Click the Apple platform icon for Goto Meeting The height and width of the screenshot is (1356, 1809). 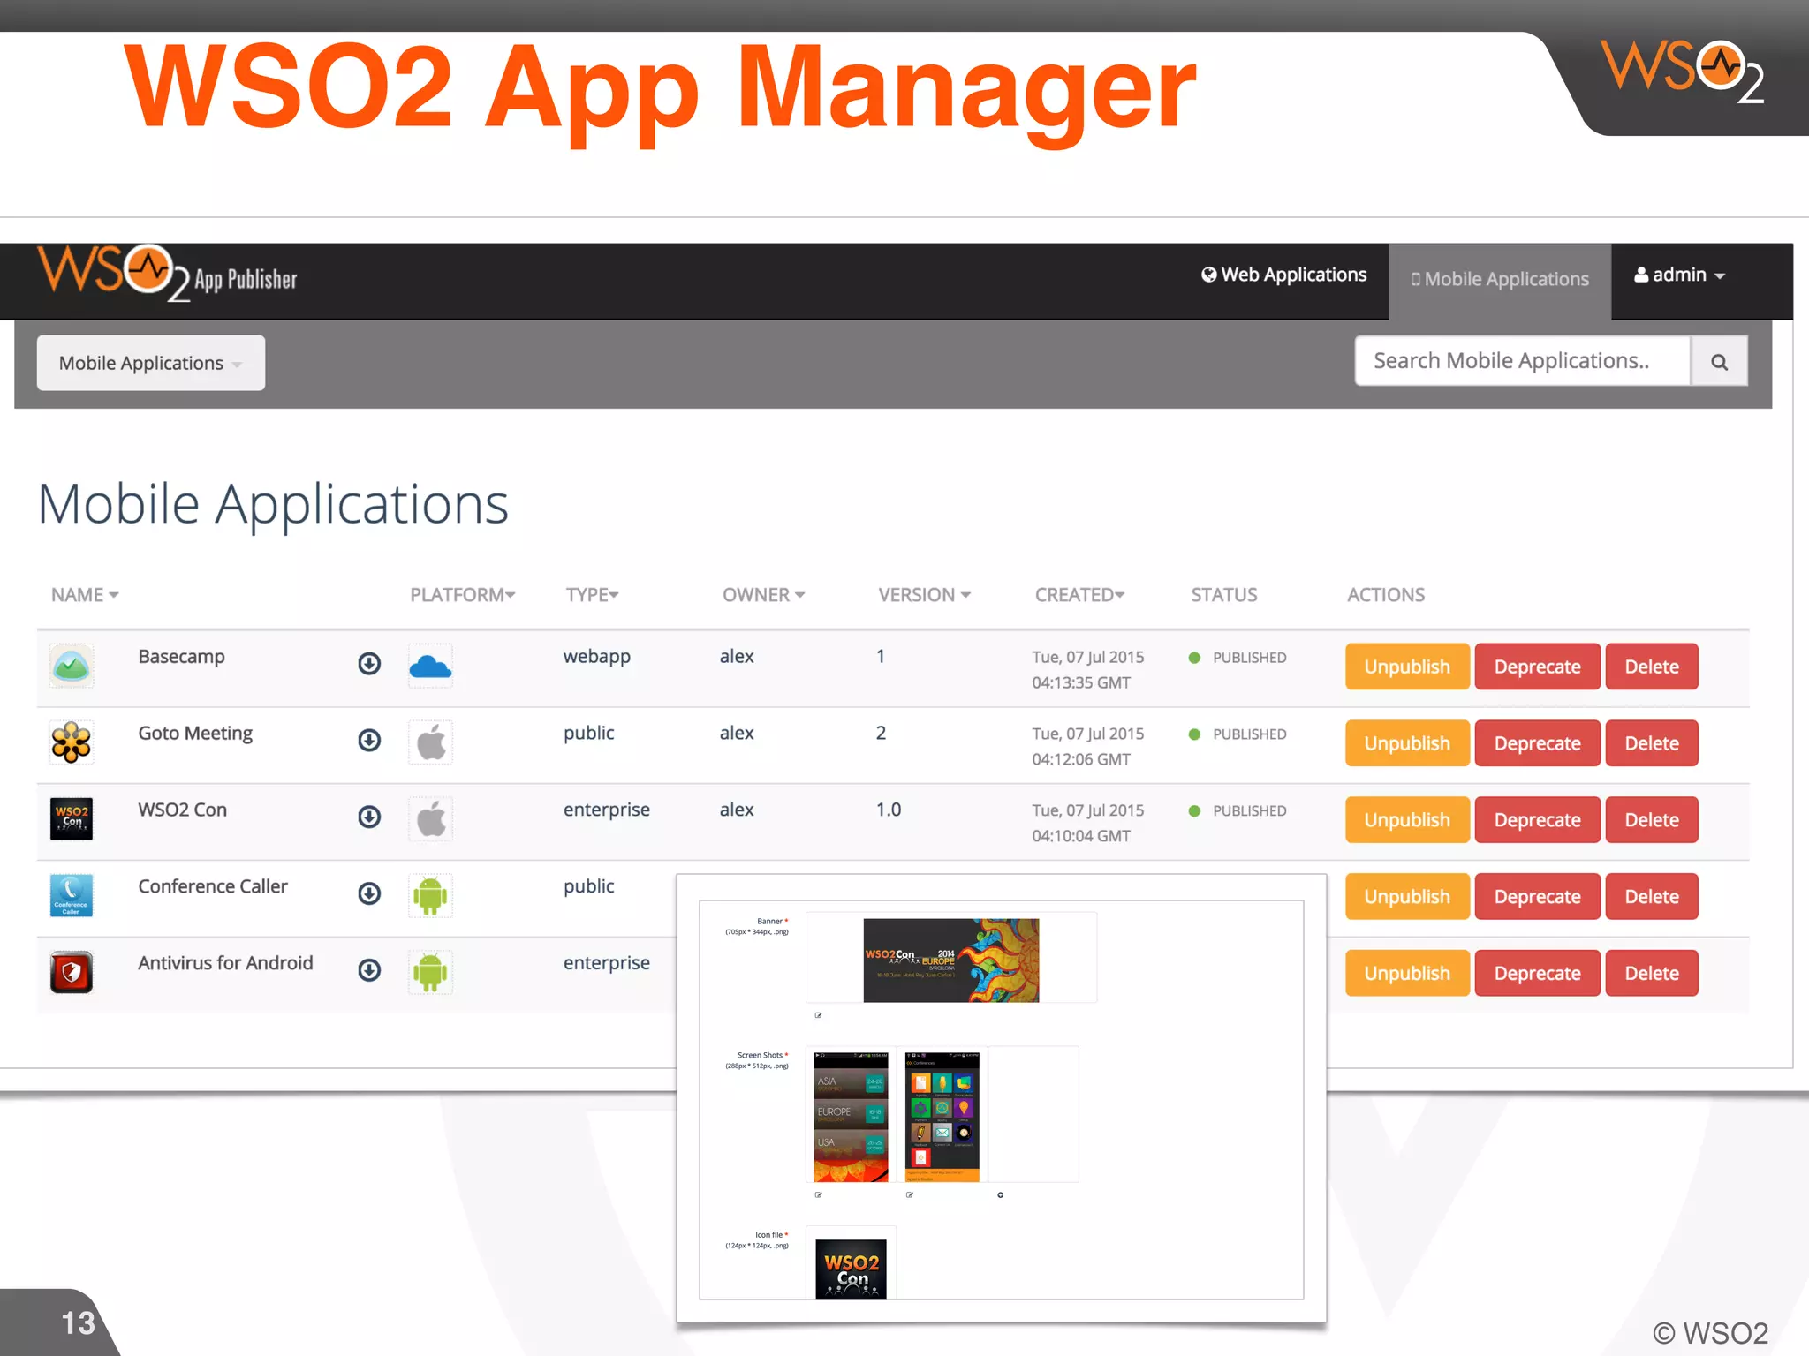tap(430, 742)
